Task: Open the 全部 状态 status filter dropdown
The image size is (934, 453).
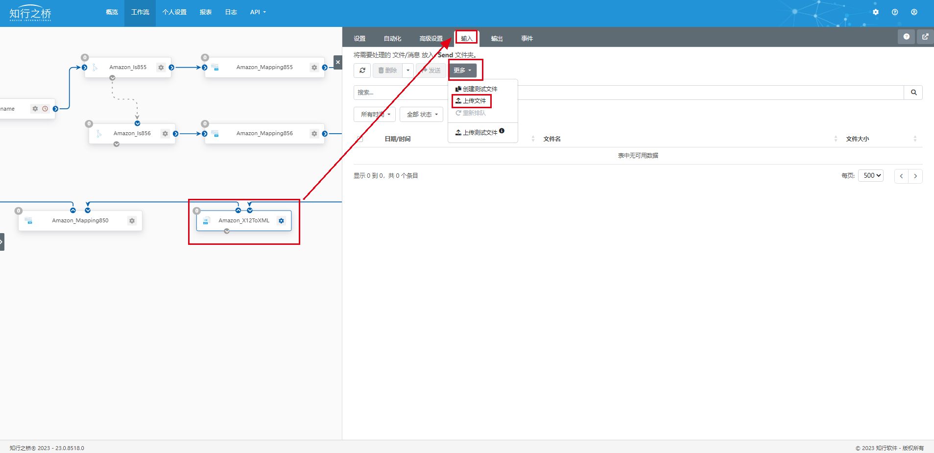Action: pyautogui.click(x=421, y=115)
